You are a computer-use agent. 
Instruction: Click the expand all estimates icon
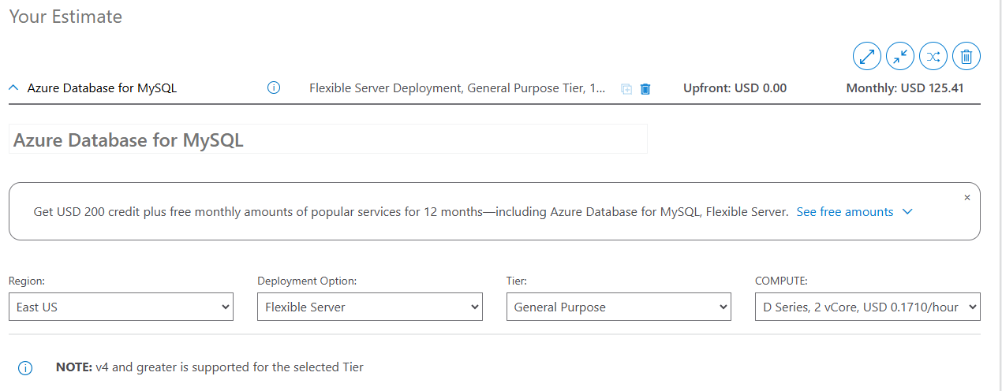click(x=867, y=57)
